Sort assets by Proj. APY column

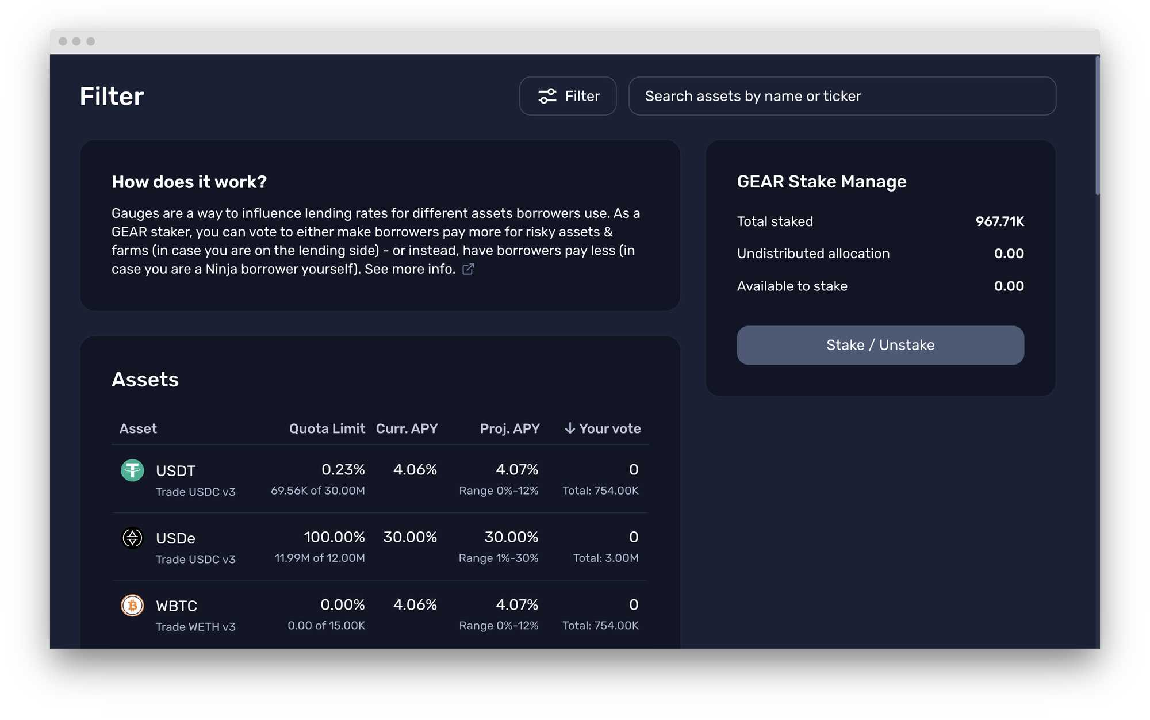pos(509,428)
